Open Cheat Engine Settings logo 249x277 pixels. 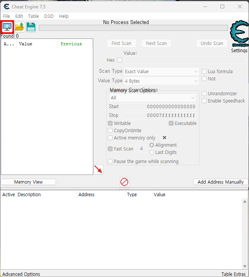coord(239,34)
